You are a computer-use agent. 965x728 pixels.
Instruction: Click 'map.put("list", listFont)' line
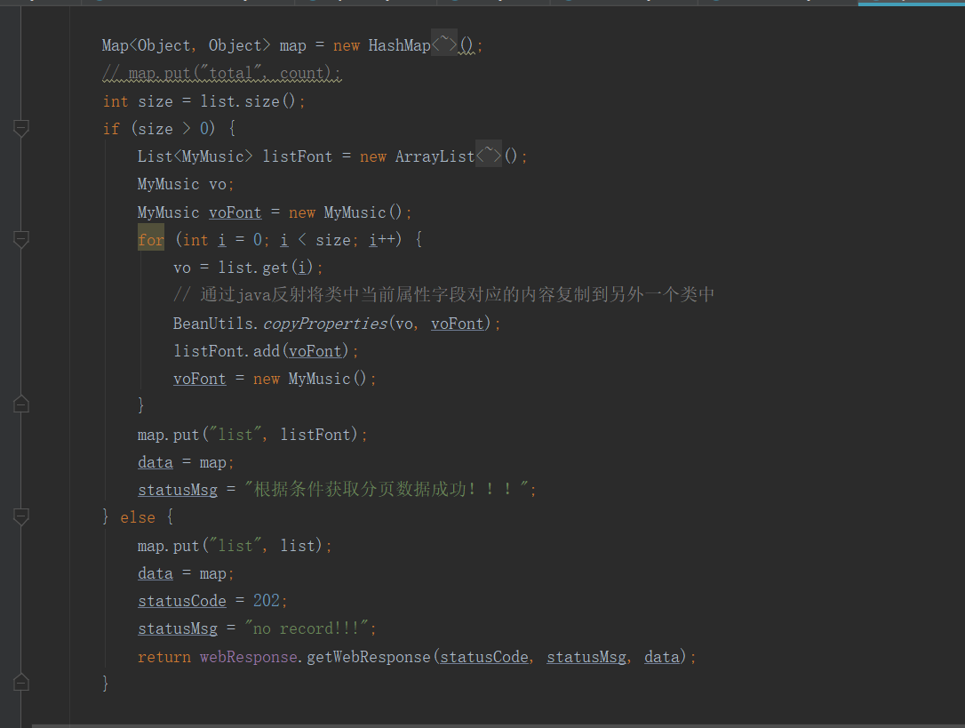tap(252, 434)
